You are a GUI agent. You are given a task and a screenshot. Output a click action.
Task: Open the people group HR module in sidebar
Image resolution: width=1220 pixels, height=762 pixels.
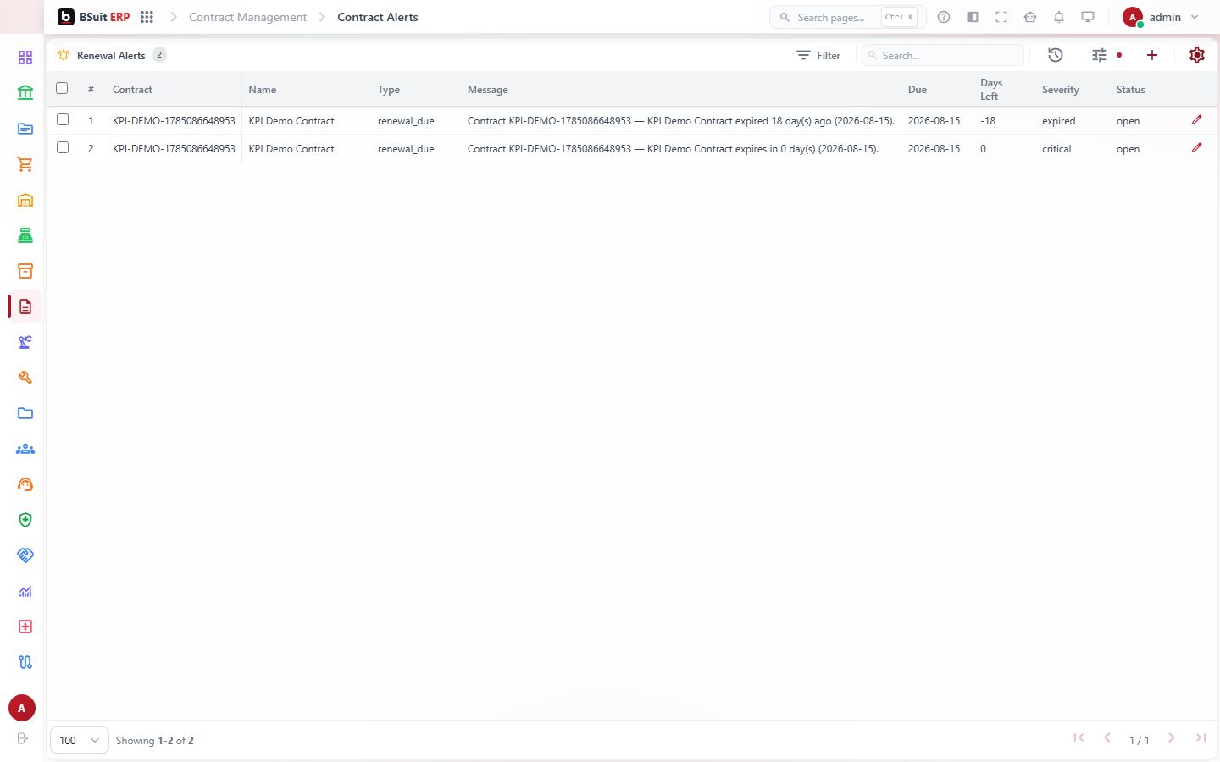point(25,449)
